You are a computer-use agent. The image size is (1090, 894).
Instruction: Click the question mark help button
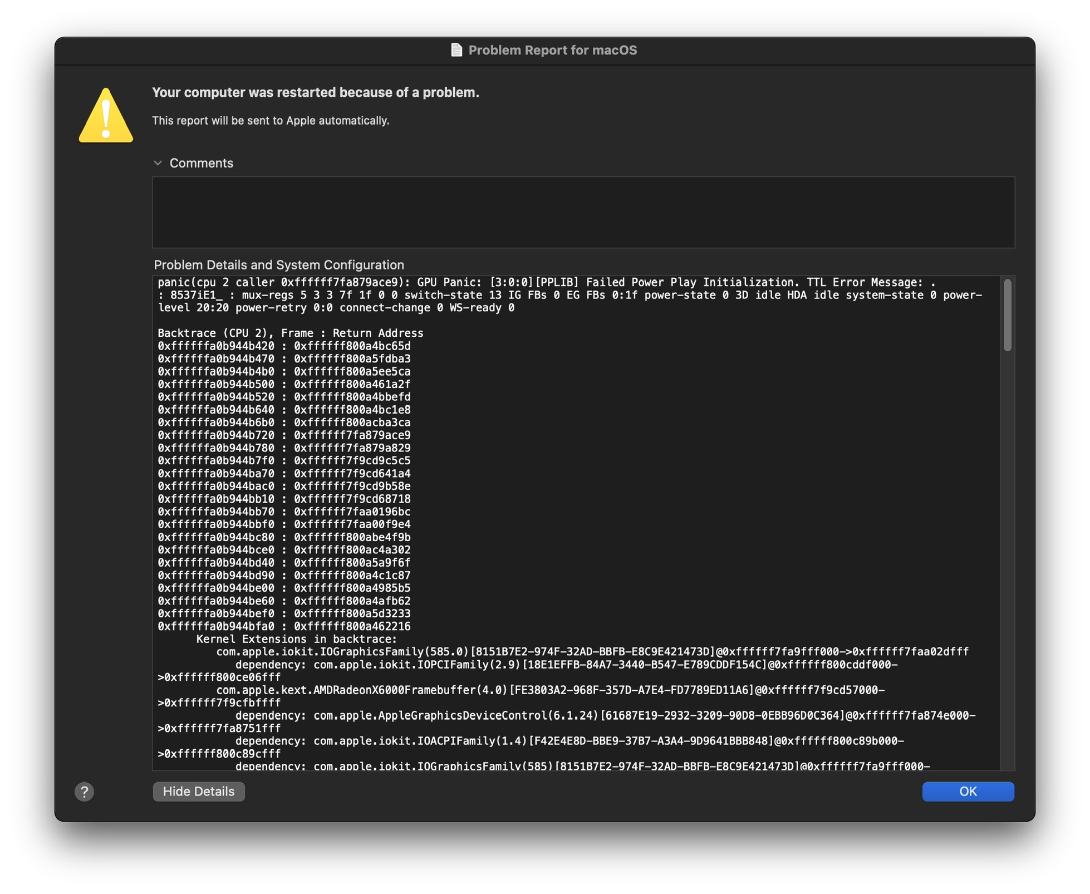pyautogui.click(x=84, y=791)
